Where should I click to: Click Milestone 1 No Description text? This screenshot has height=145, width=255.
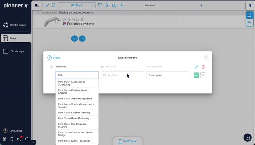point(154,67)
